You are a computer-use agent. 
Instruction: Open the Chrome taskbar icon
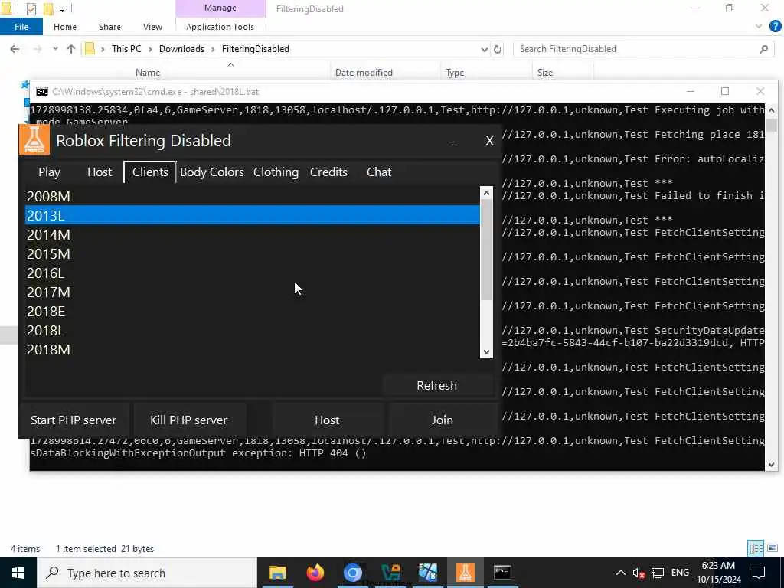[x=352, y=573]
